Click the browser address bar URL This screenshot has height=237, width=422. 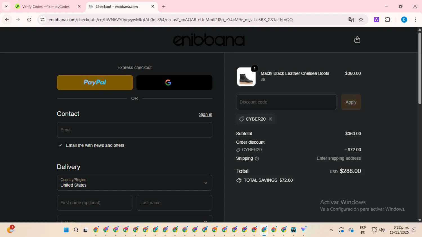170,20
